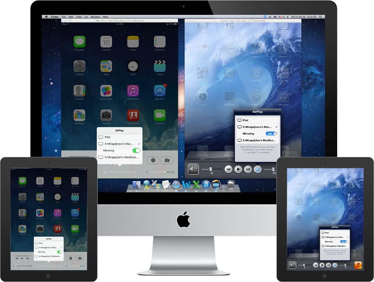Open TextEdit from the iMac dock

pos(166,185)
